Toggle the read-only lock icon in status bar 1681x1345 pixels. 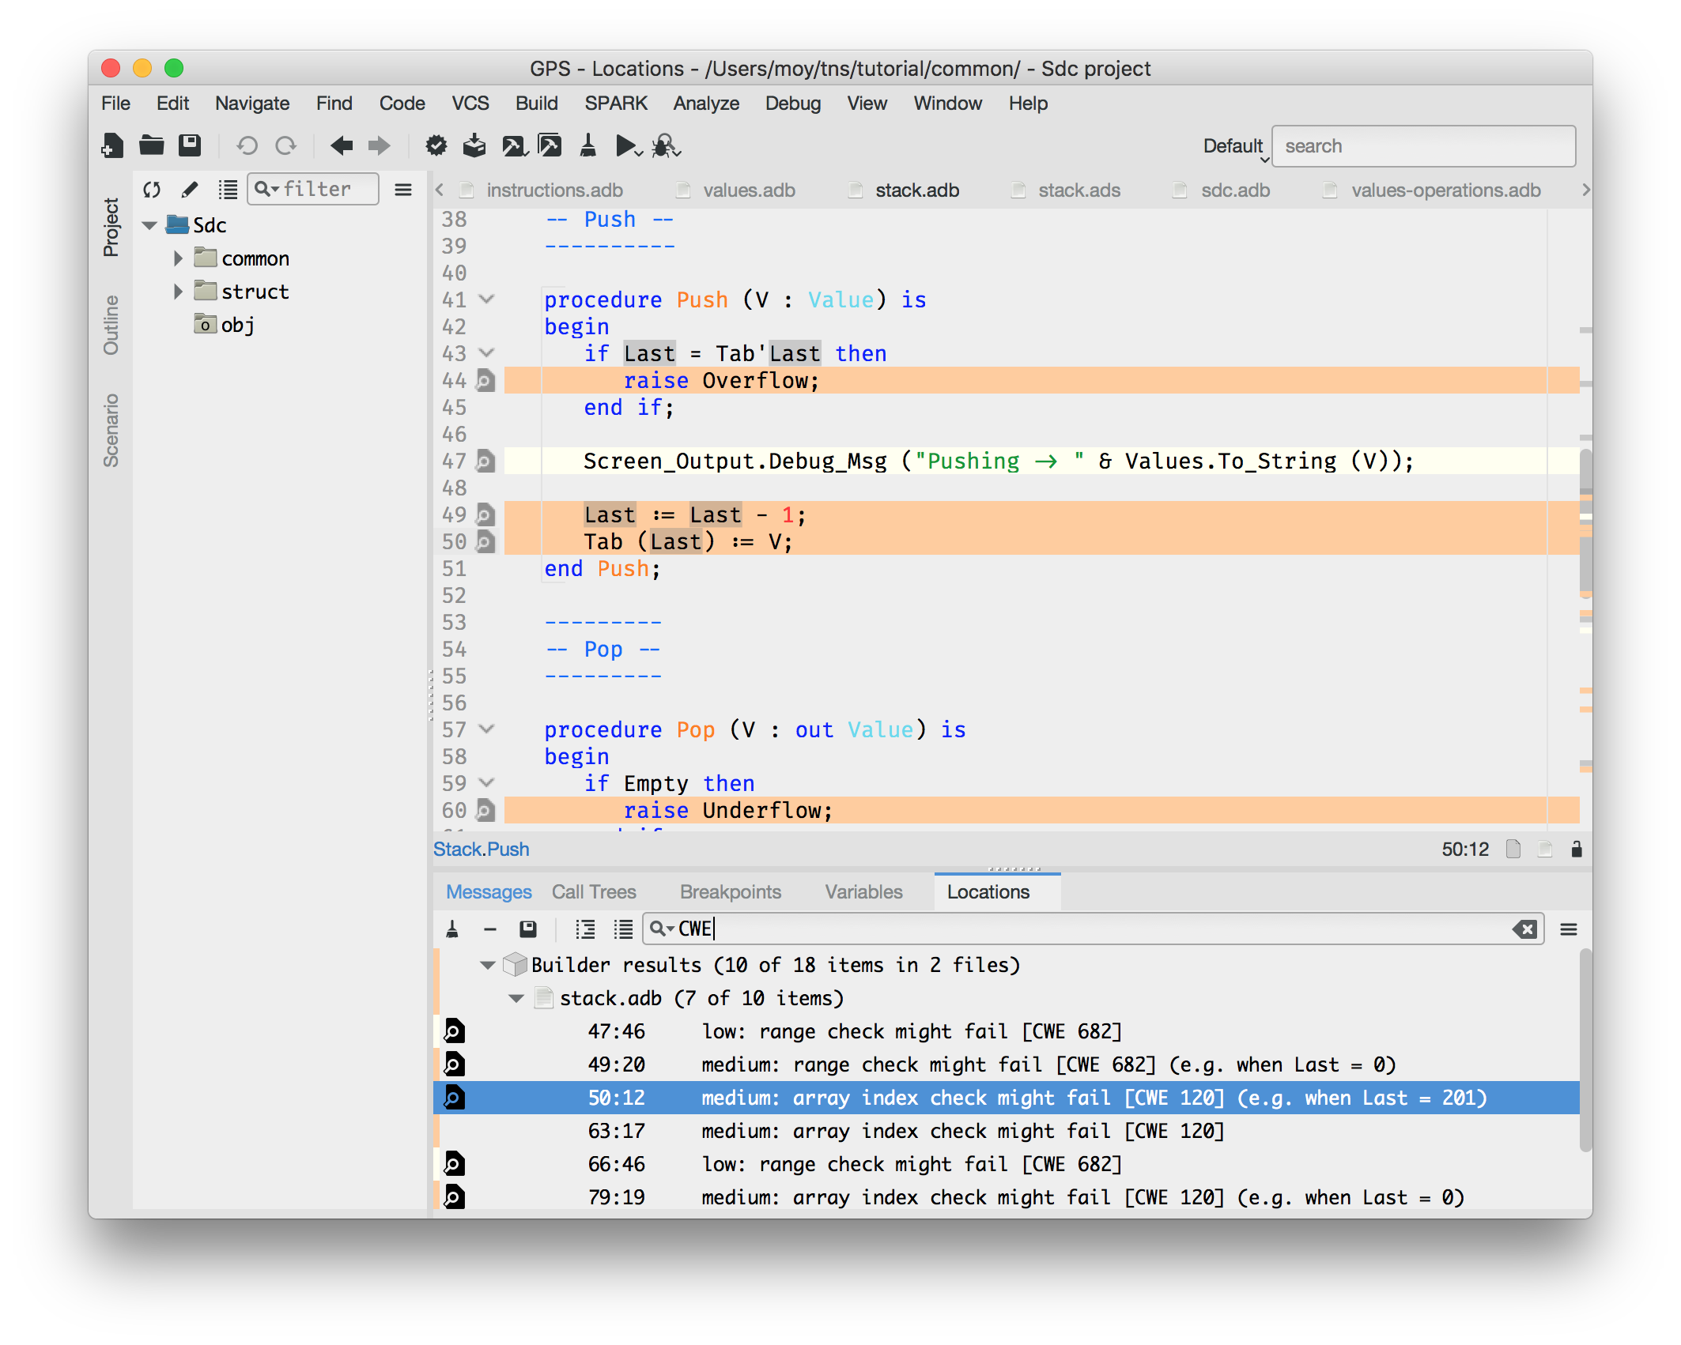[x=1577, y=850]
